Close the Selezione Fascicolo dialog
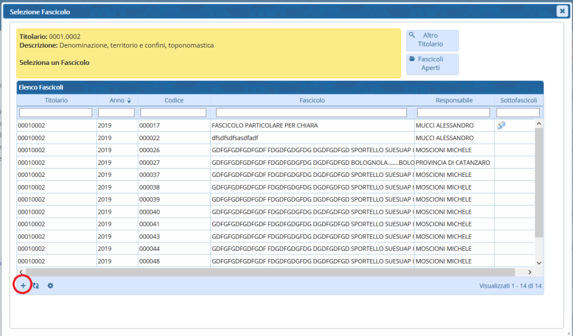Viewport: 573px width, 336px height. pyautogui.click(x=562, y=11)
